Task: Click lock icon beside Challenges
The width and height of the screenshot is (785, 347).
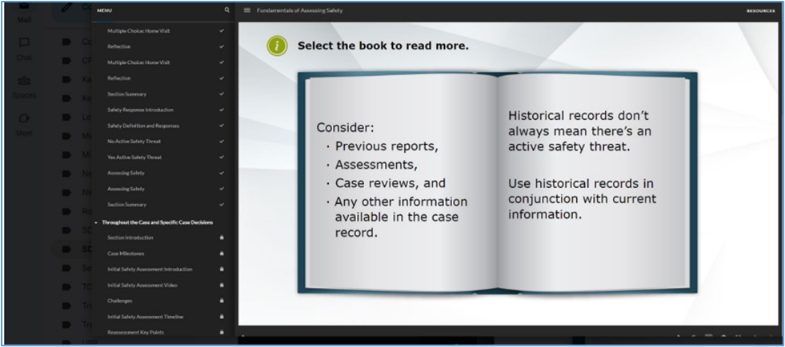Action: tap(222, 301)
